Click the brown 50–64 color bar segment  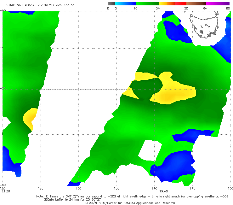[196, 4]
